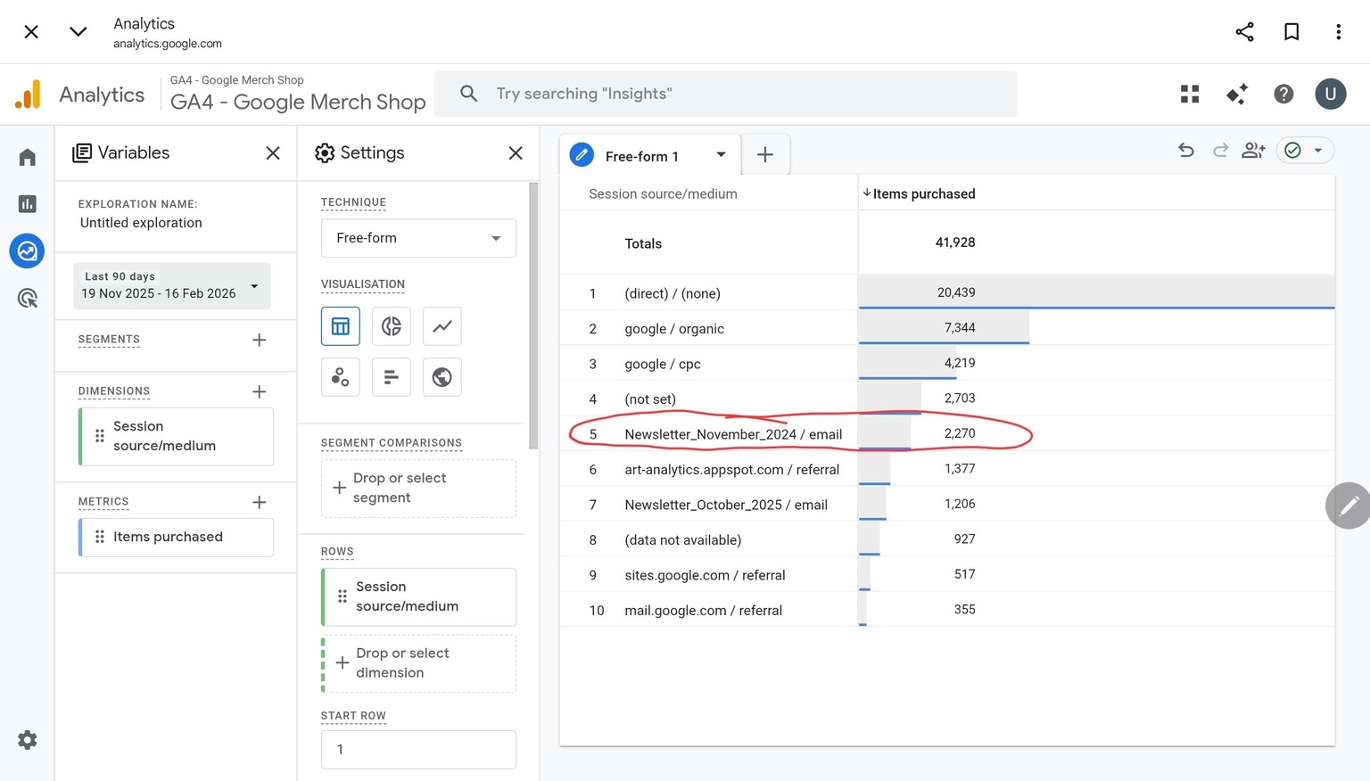Select the 'mail.google.com / referral' row
1370x781 pixels.
click(x=947, y=610)
